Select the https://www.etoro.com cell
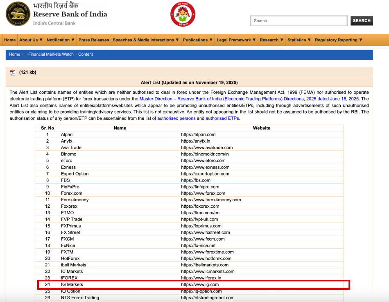The image size is (389, 302). point(262,161)
